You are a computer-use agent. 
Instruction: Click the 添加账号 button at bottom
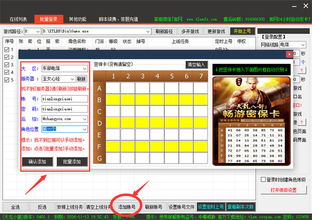coord(127,207)
